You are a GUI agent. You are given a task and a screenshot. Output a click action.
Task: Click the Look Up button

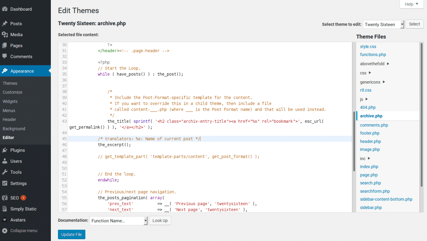click(x=160, y=221)
